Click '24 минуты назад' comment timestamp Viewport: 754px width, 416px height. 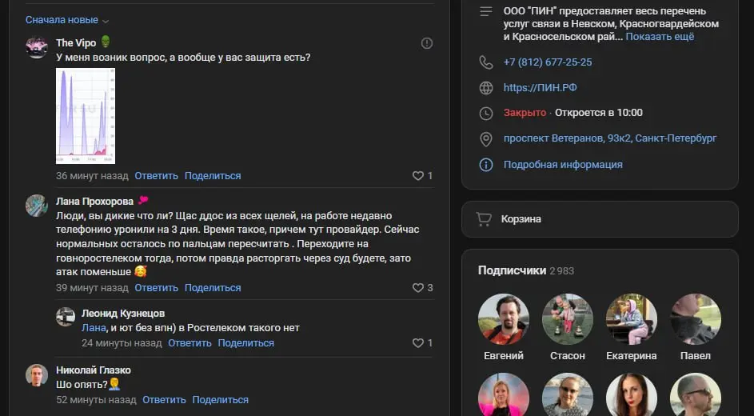click(122, 343)
